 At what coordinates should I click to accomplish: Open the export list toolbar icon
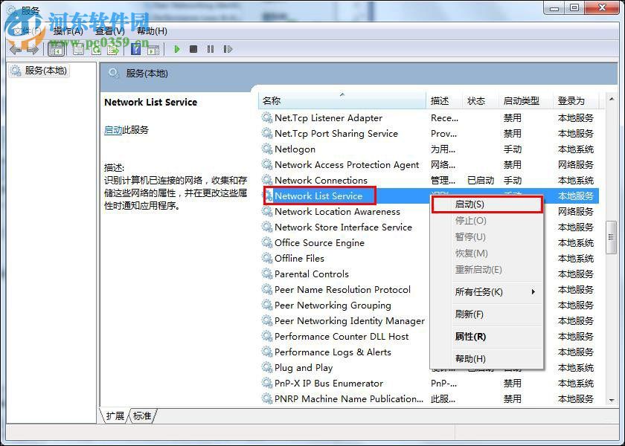click(x=114, y=49)
